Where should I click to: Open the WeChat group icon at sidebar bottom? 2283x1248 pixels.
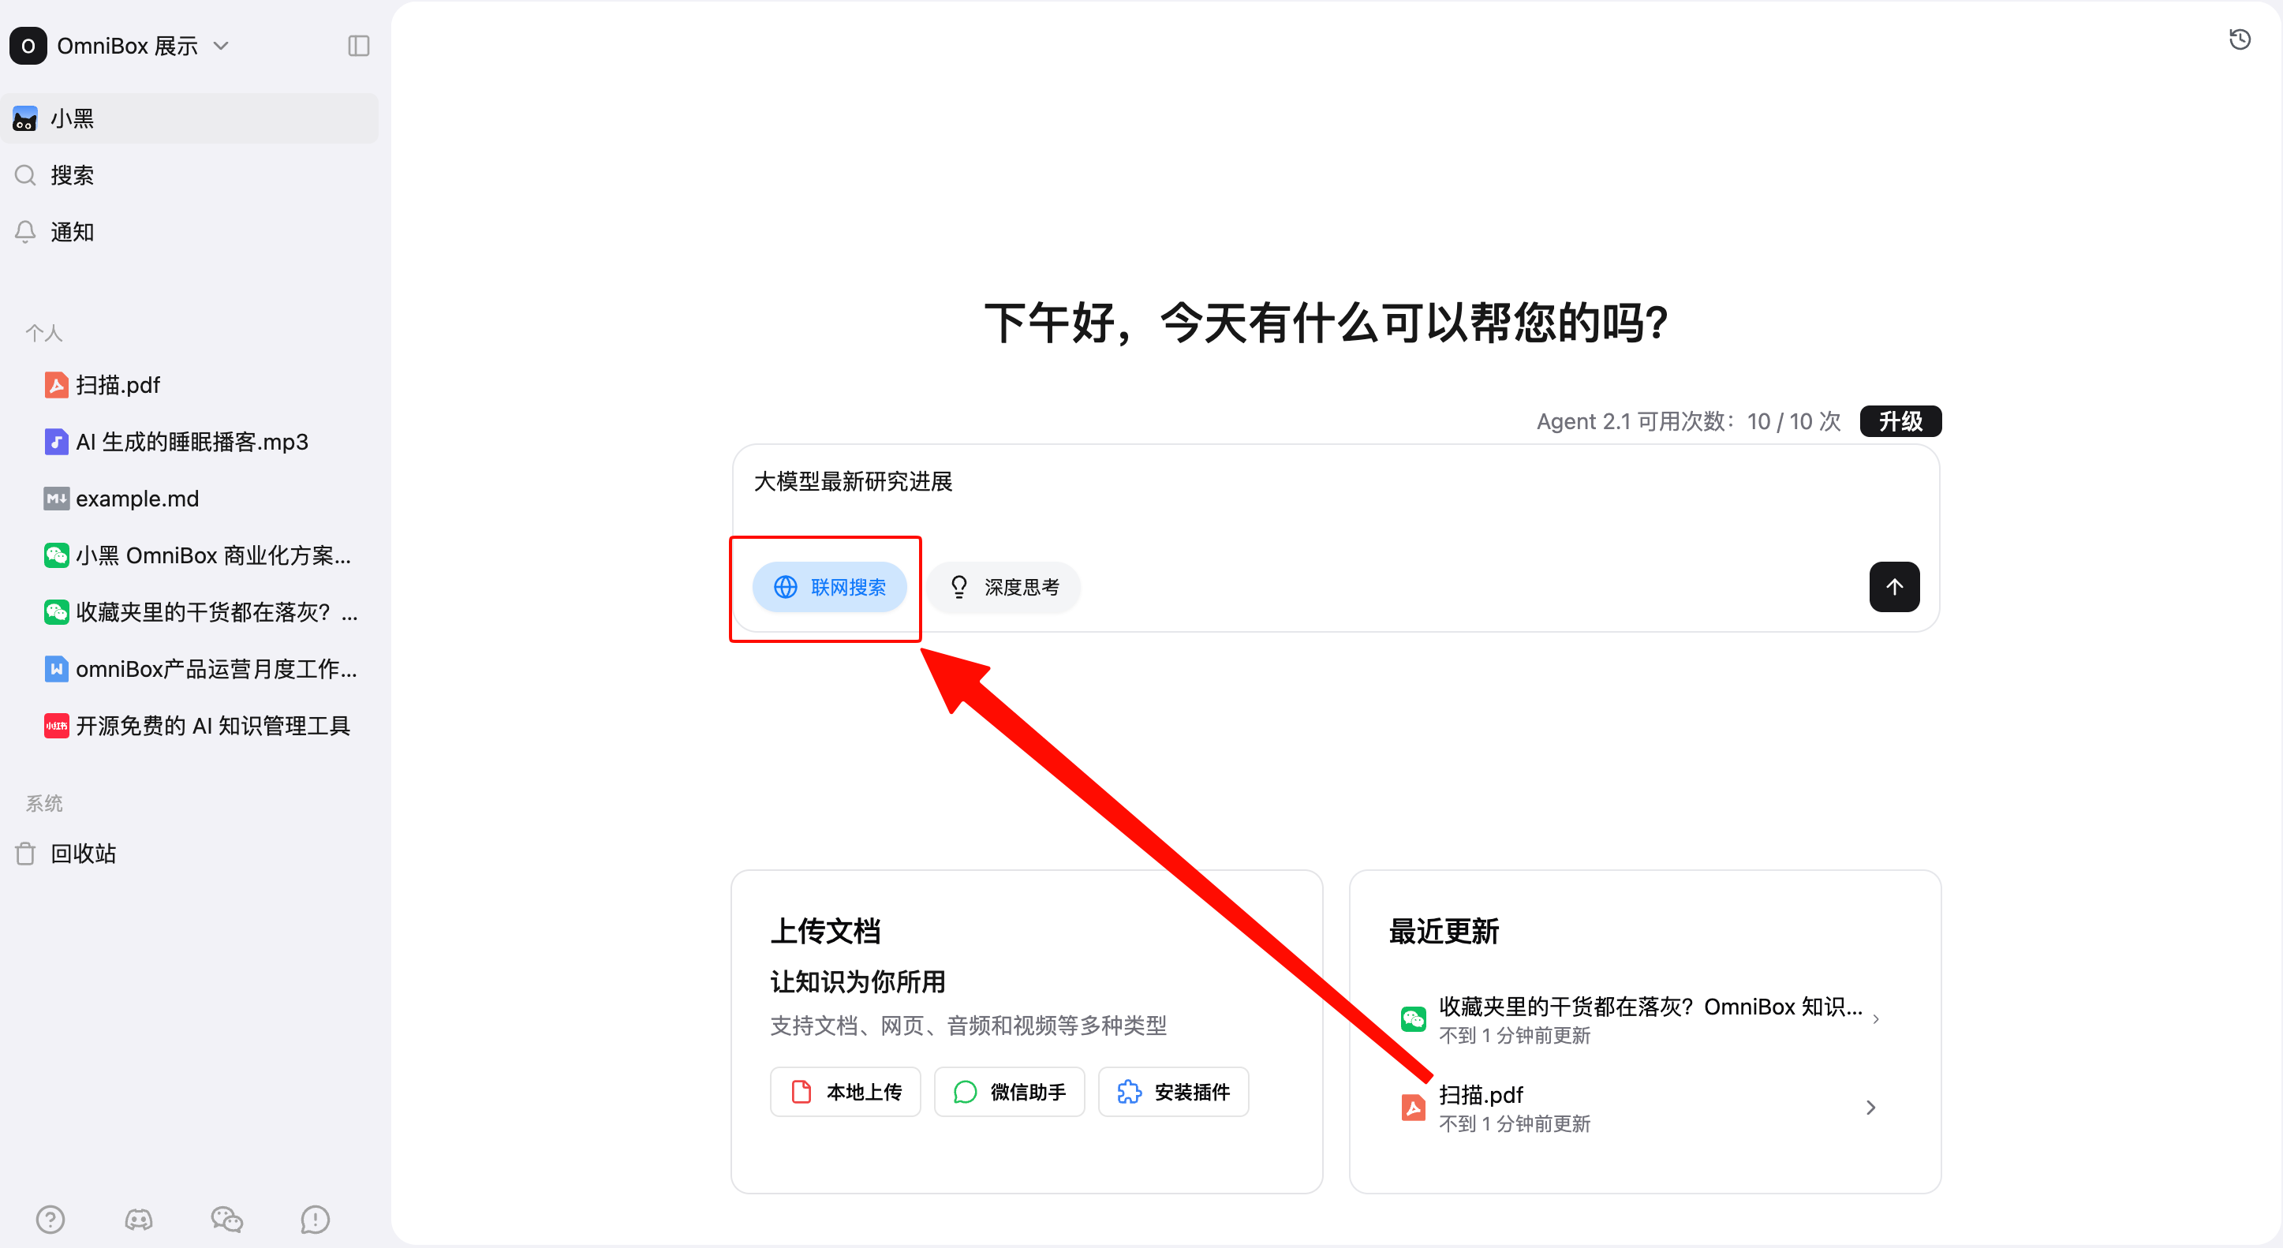[x=227, y=1220]
